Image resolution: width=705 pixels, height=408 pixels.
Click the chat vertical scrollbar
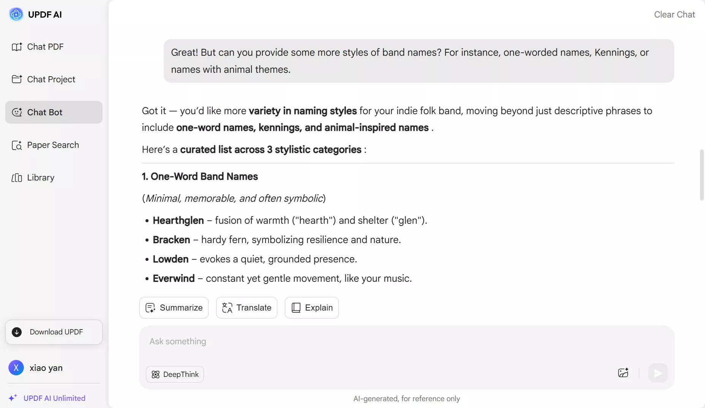coord(702,175)
